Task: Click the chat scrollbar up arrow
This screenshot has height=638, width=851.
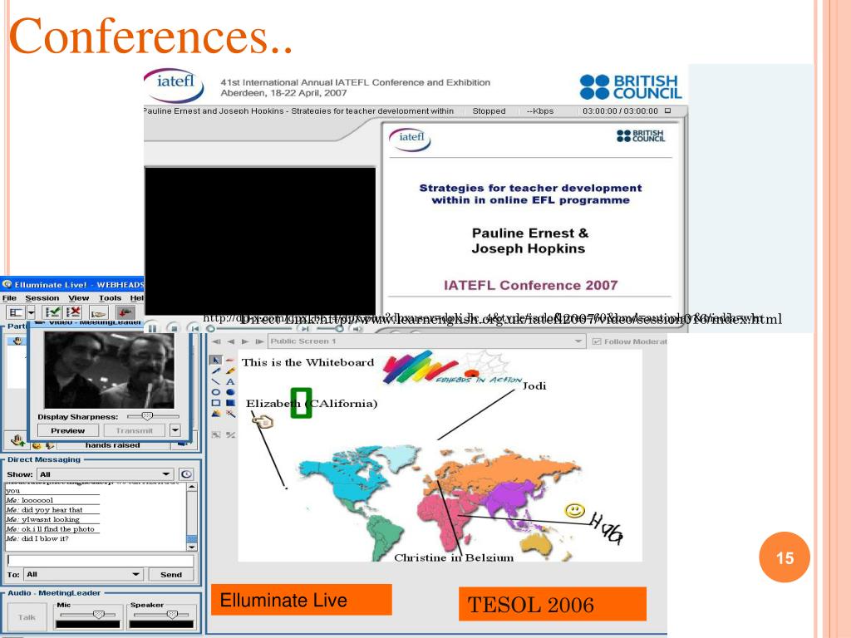Action: point(192,487)
